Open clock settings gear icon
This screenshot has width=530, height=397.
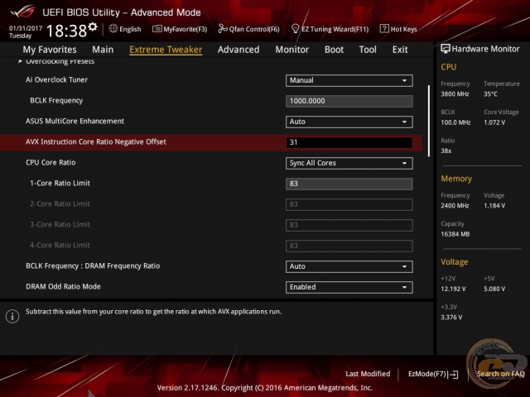click(x=93, y=26)
